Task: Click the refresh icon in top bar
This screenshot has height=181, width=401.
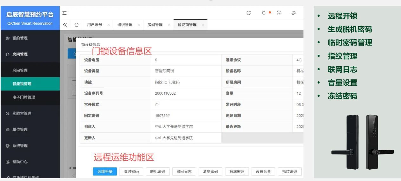Action: click(x=249, y=13)
